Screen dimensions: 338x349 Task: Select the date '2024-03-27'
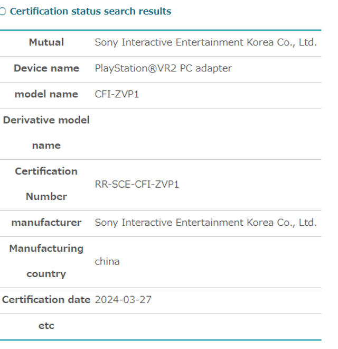123,300
